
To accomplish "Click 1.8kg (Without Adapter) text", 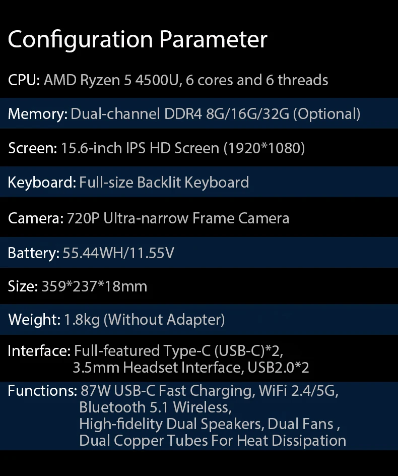I will coord(145,320).
